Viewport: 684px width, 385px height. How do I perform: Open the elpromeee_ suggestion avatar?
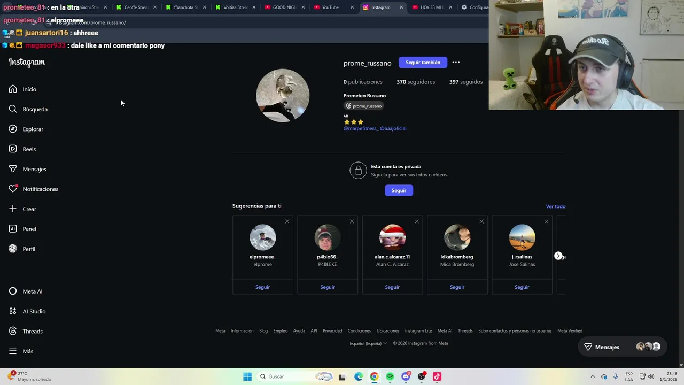point(263,237)
